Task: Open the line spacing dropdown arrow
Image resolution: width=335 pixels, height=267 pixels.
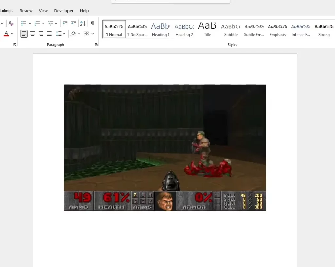Action: [x=64, y=34]
